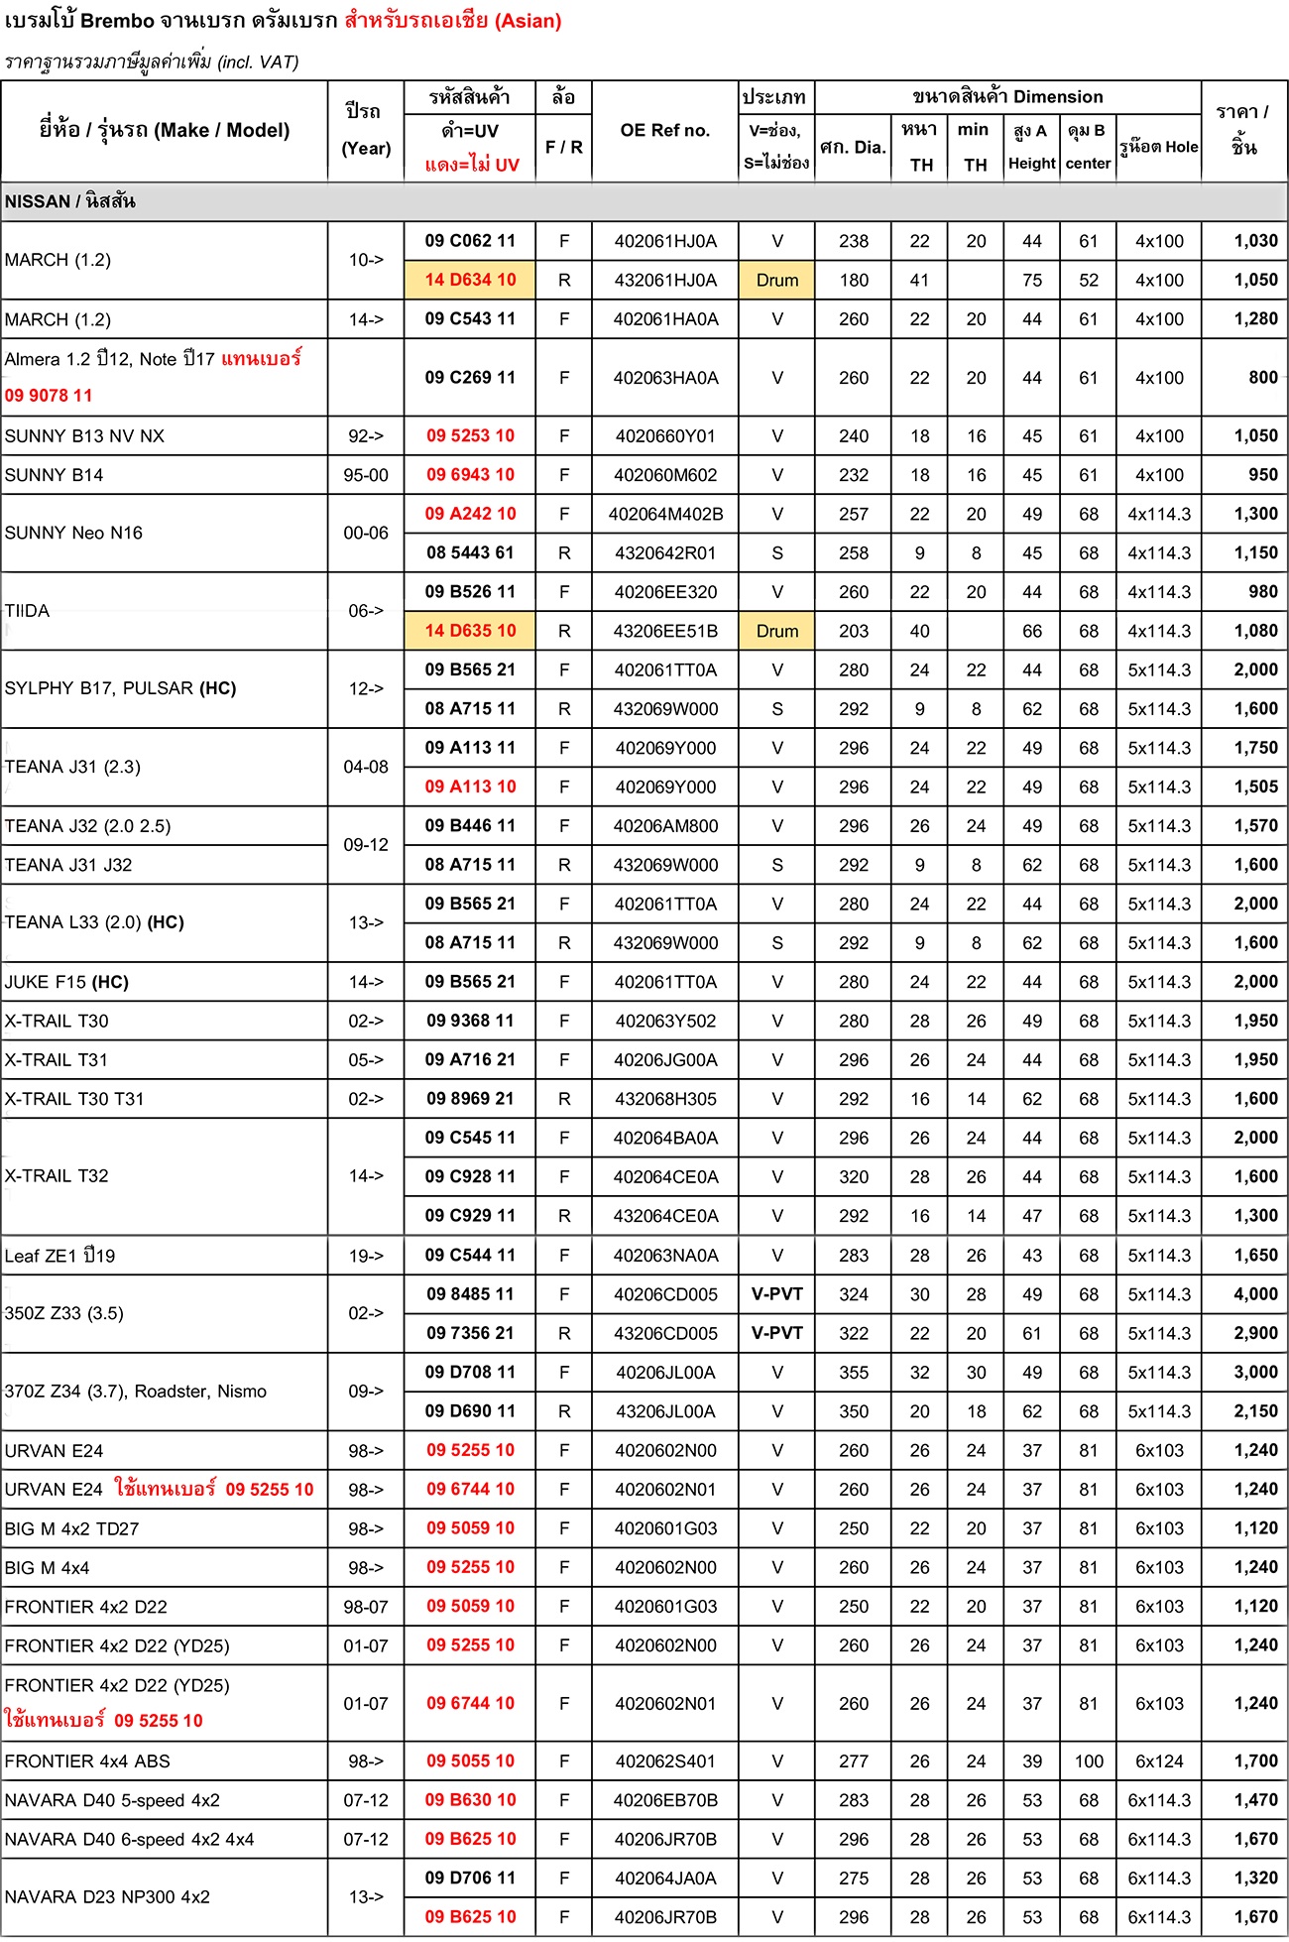Open product code 09 C062 11
Viewport: 1289px width, 1942px height.
pos(470,241)
